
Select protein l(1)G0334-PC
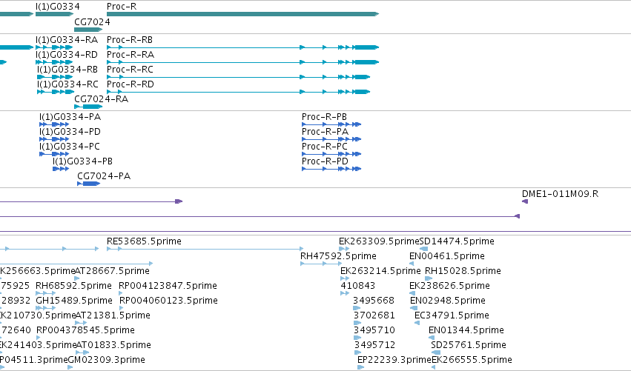pyautogui.click(x=54, y=154)
